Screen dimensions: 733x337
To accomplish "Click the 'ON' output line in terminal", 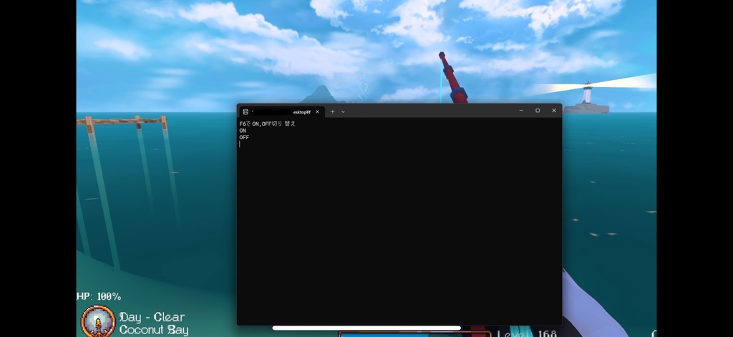I will [243, 131].
